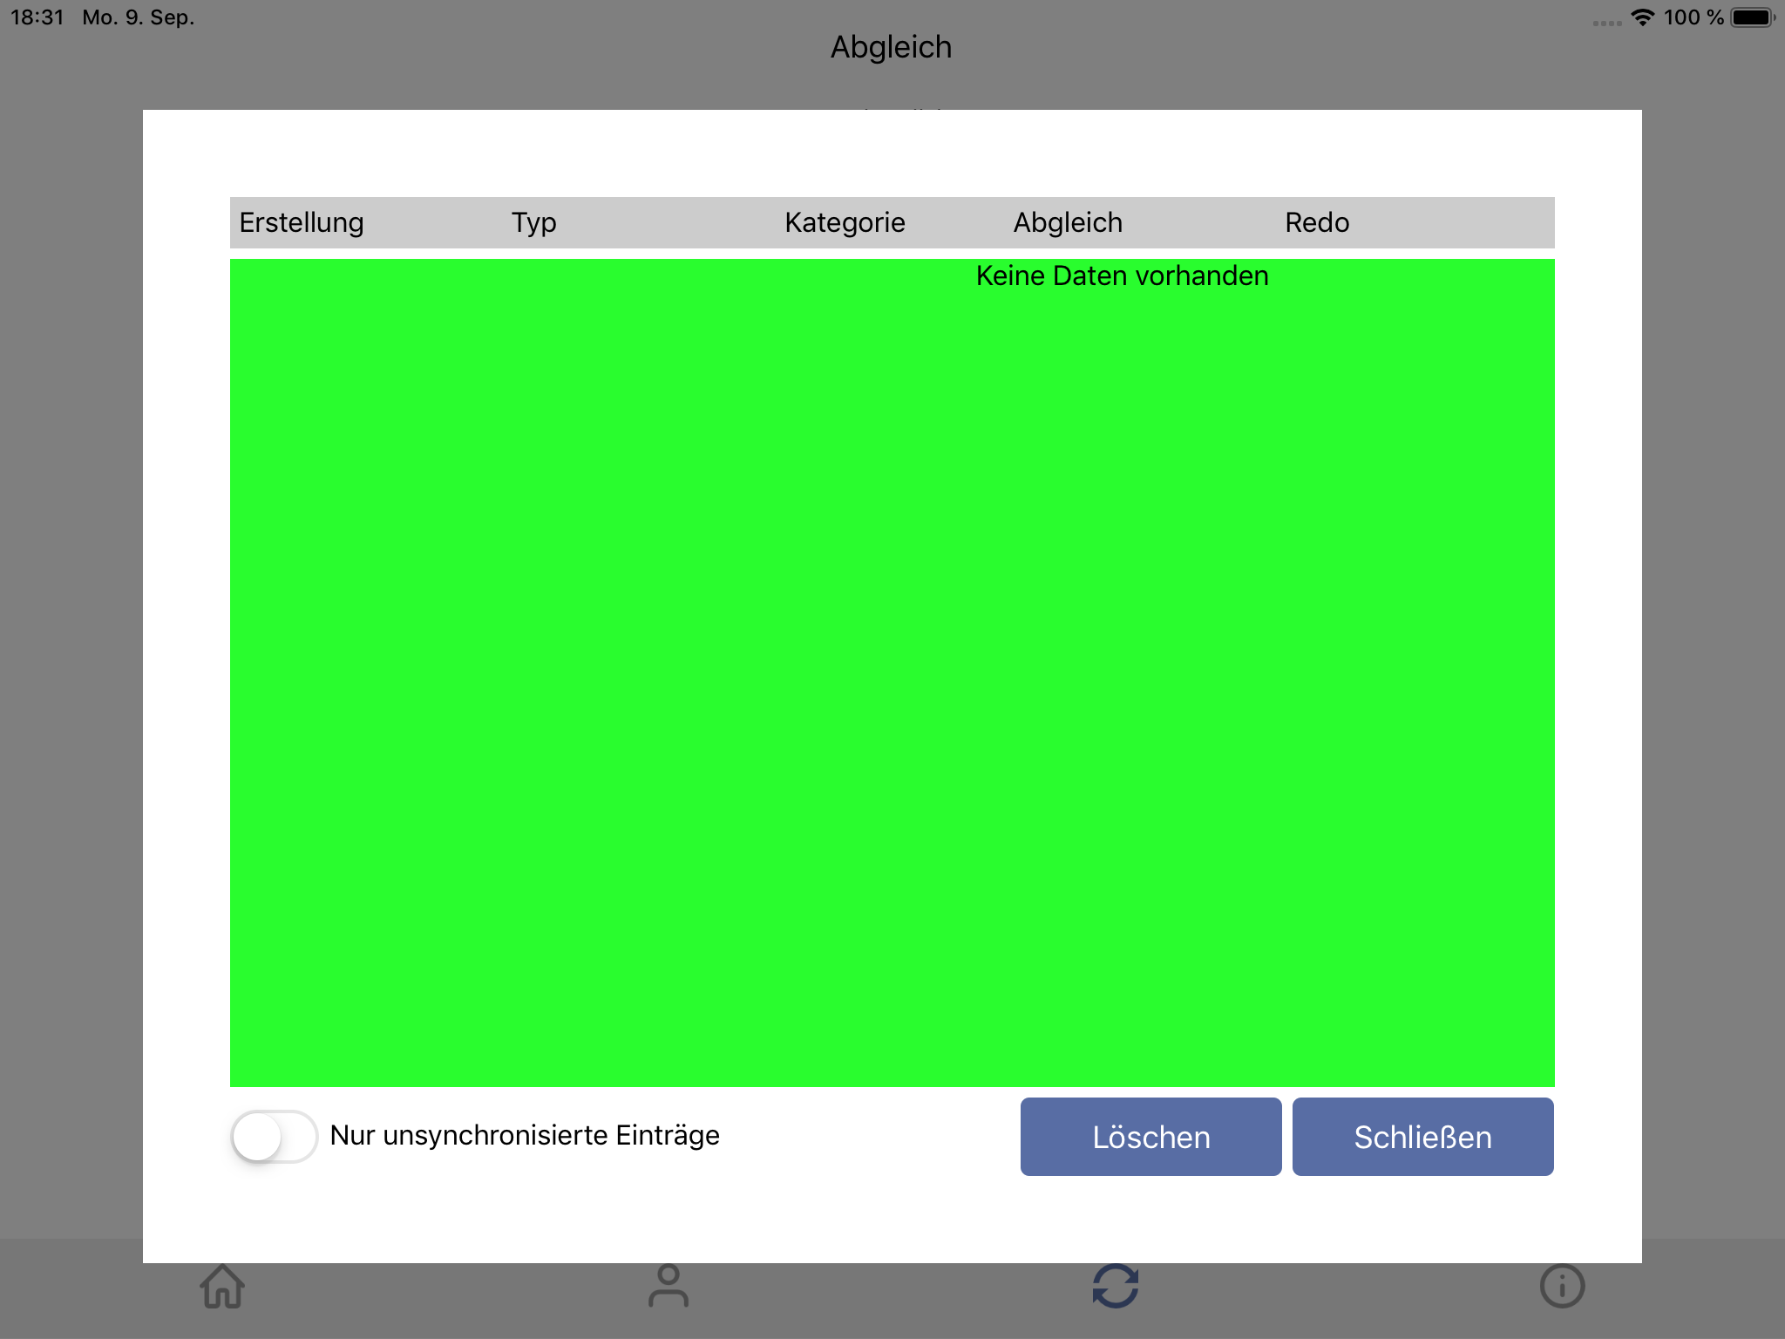The width and height of the screenshot is (1785, 1339).
Task: Sort by Erstellung column header
Action: coord(302,223)
